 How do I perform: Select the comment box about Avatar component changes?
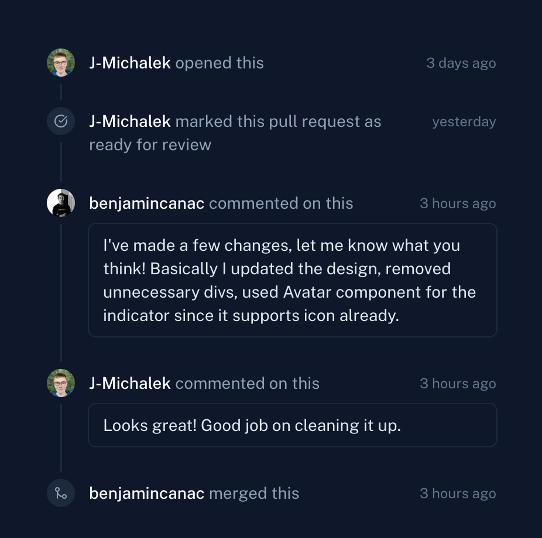pos(293,280)
